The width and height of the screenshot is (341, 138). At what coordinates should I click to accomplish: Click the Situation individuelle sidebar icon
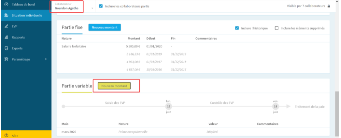tap(6, 16)
